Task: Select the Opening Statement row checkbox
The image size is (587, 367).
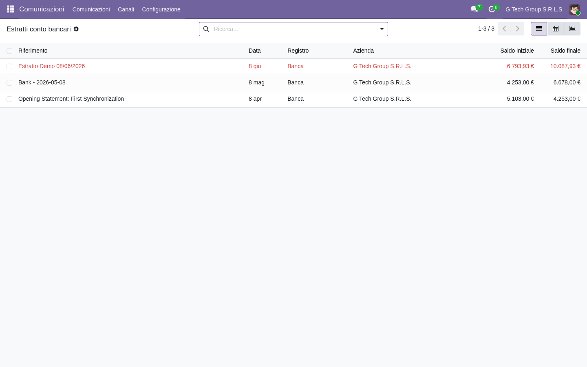Action: click(x=9, y=99)
